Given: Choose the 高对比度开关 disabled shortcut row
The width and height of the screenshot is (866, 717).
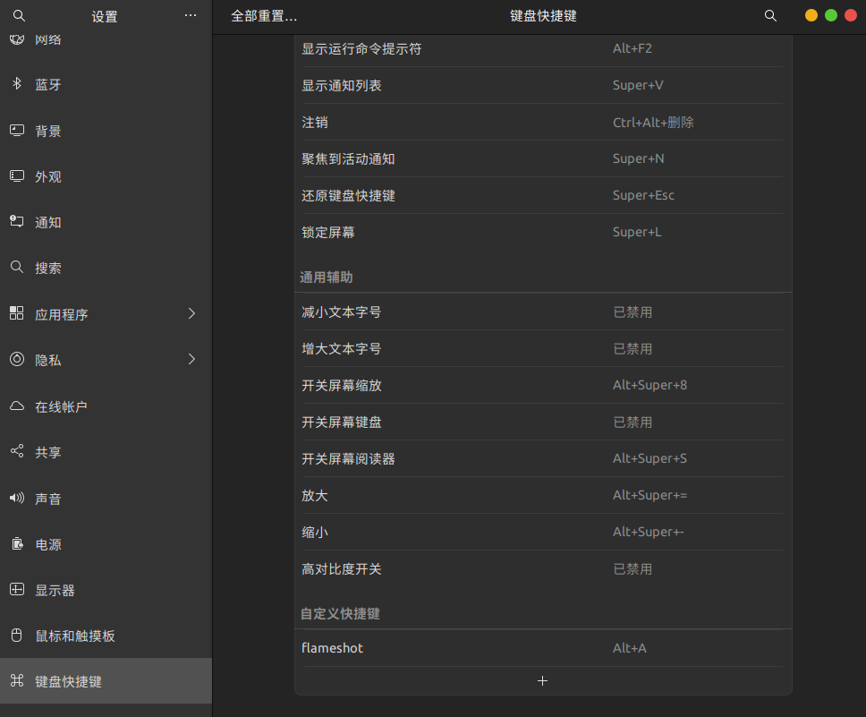Looking at the screenshot, I should (542, 568).
